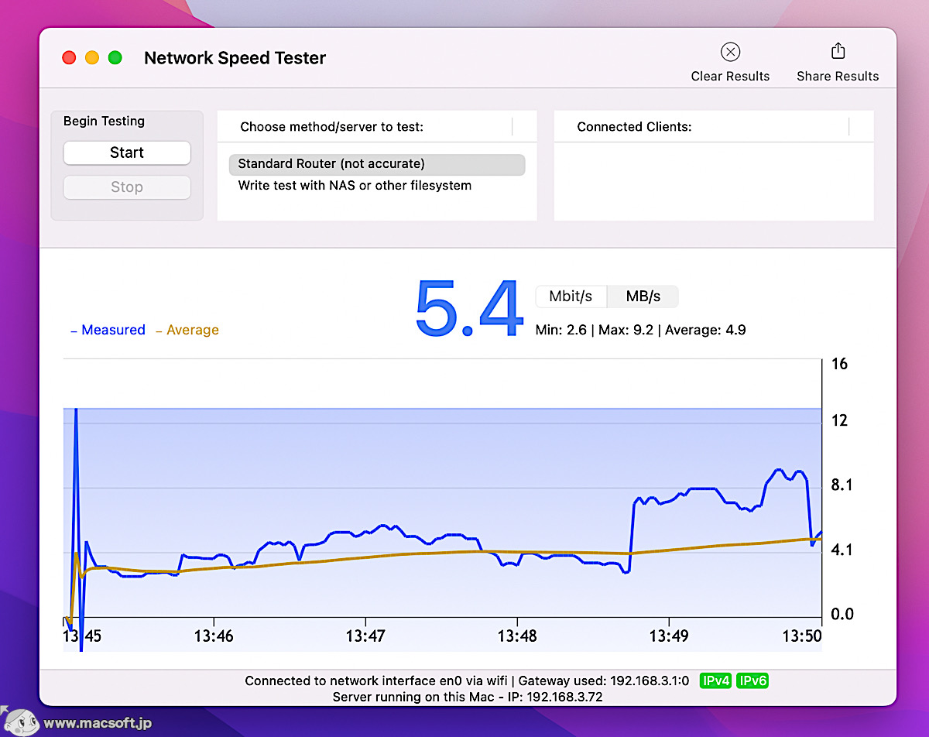Viewport: 929px width, 737px height.
Task: Toggle the Measured line visibility
Action: click(112, 330)
